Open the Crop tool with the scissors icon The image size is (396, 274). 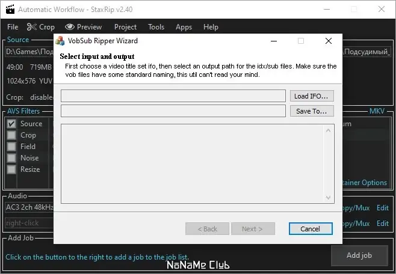[41, 27]
